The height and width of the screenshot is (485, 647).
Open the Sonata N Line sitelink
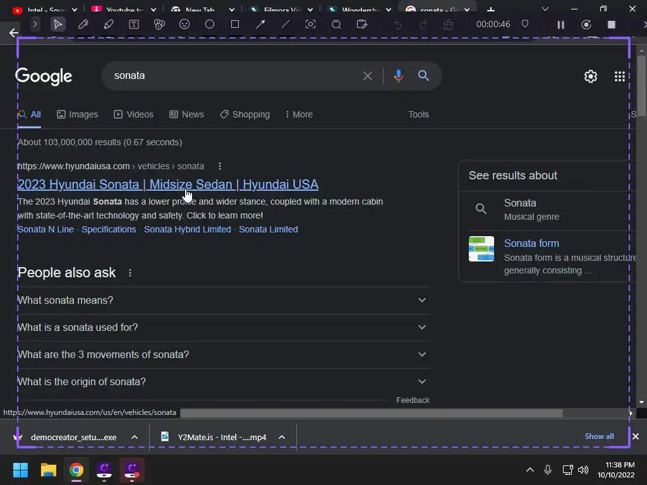(45, 229)
